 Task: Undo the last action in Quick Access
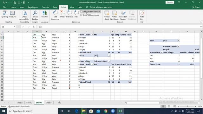coord(4,2)
